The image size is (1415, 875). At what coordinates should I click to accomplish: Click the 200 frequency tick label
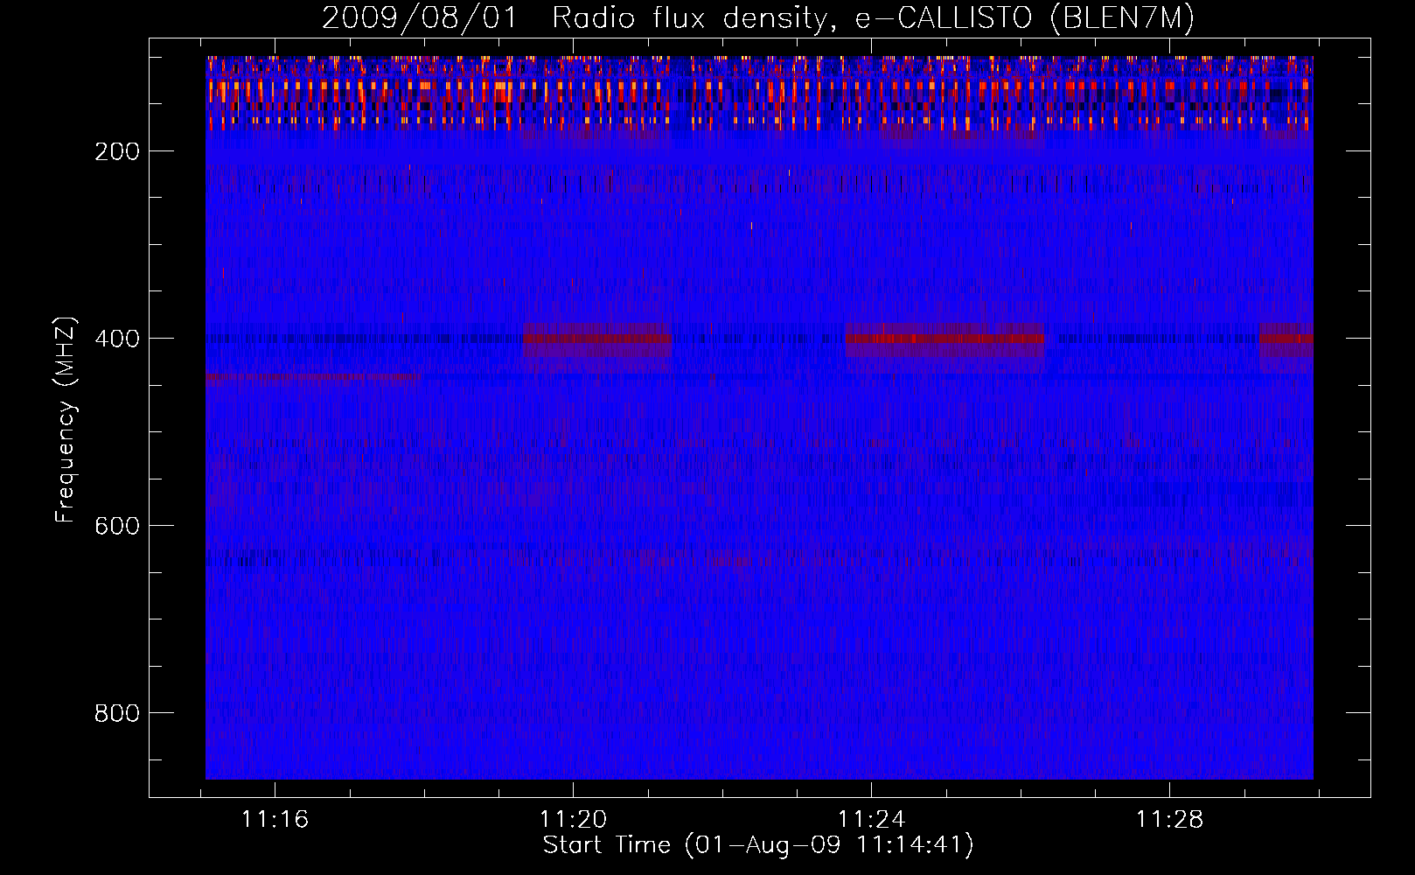point(117,151)
